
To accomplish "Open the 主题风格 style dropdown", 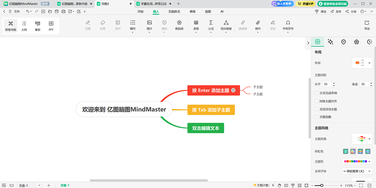I will (362, 139).
